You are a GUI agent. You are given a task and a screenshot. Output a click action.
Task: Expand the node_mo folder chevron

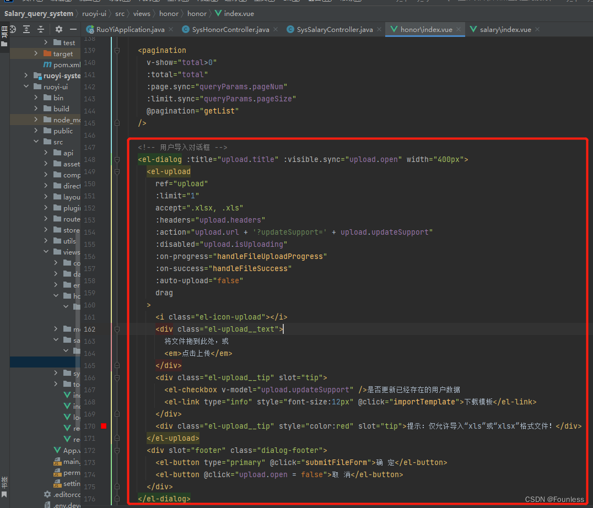36,119
